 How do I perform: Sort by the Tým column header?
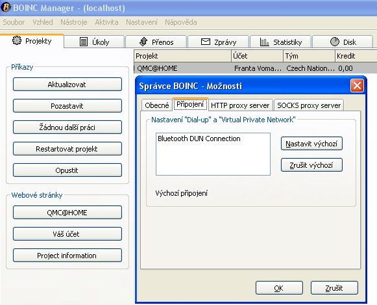pos(310,56)
